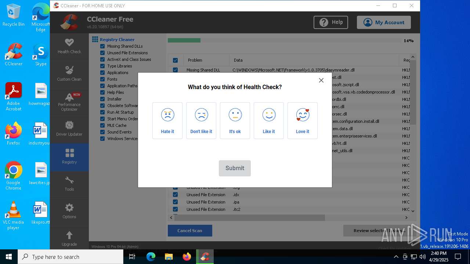470x264 pixels.
Task: Open Edge from the taskbar
Action: click(151, 257)
